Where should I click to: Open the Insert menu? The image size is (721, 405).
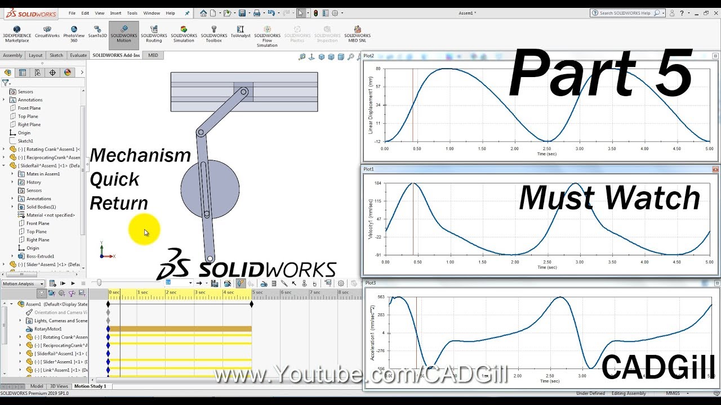click(115, 13)
